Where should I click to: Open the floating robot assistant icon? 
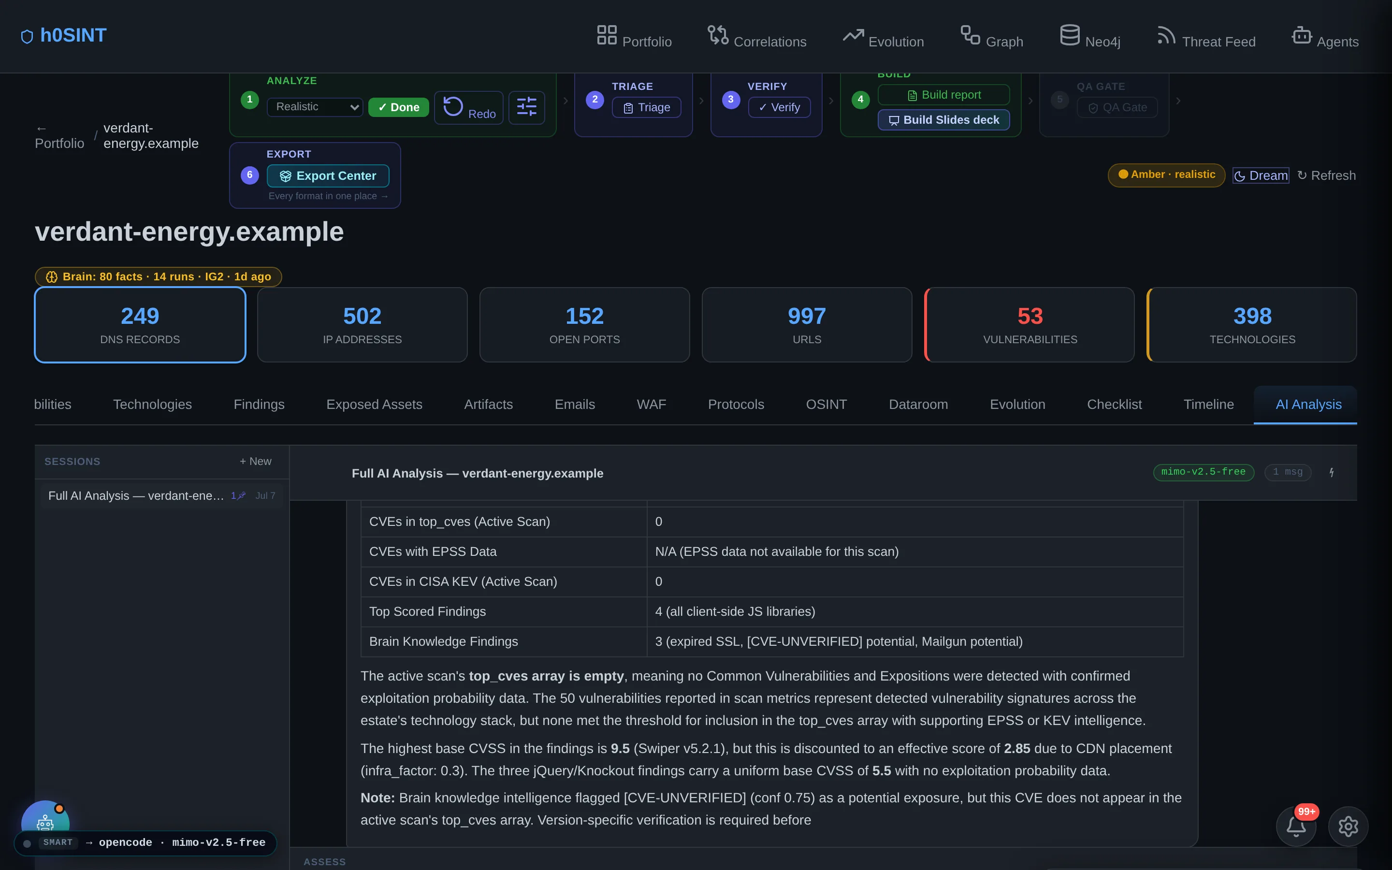[45, 822]
